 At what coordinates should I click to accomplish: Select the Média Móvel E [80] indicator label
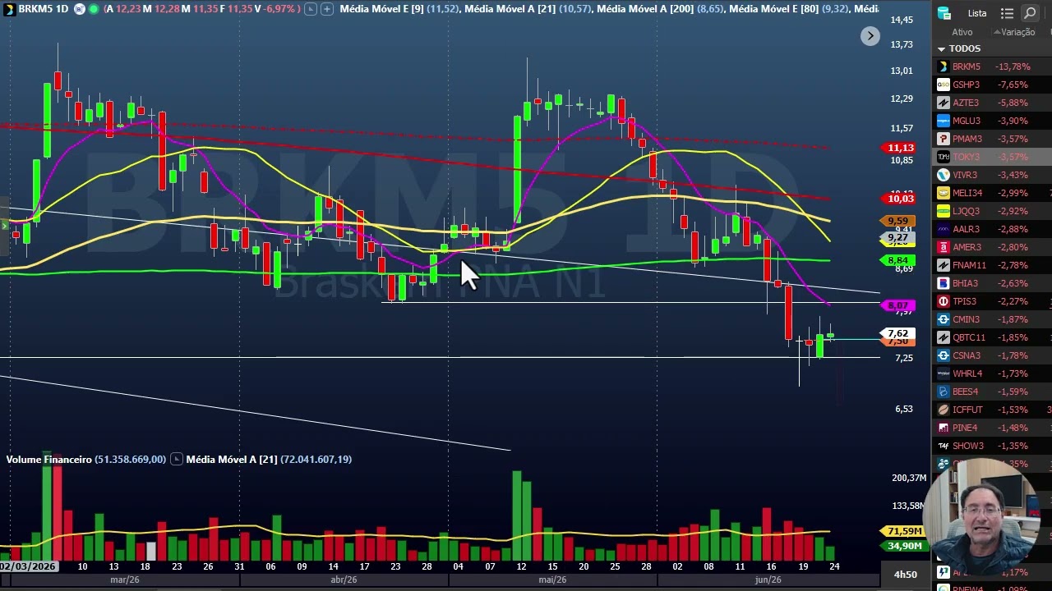tap(773, 9)
